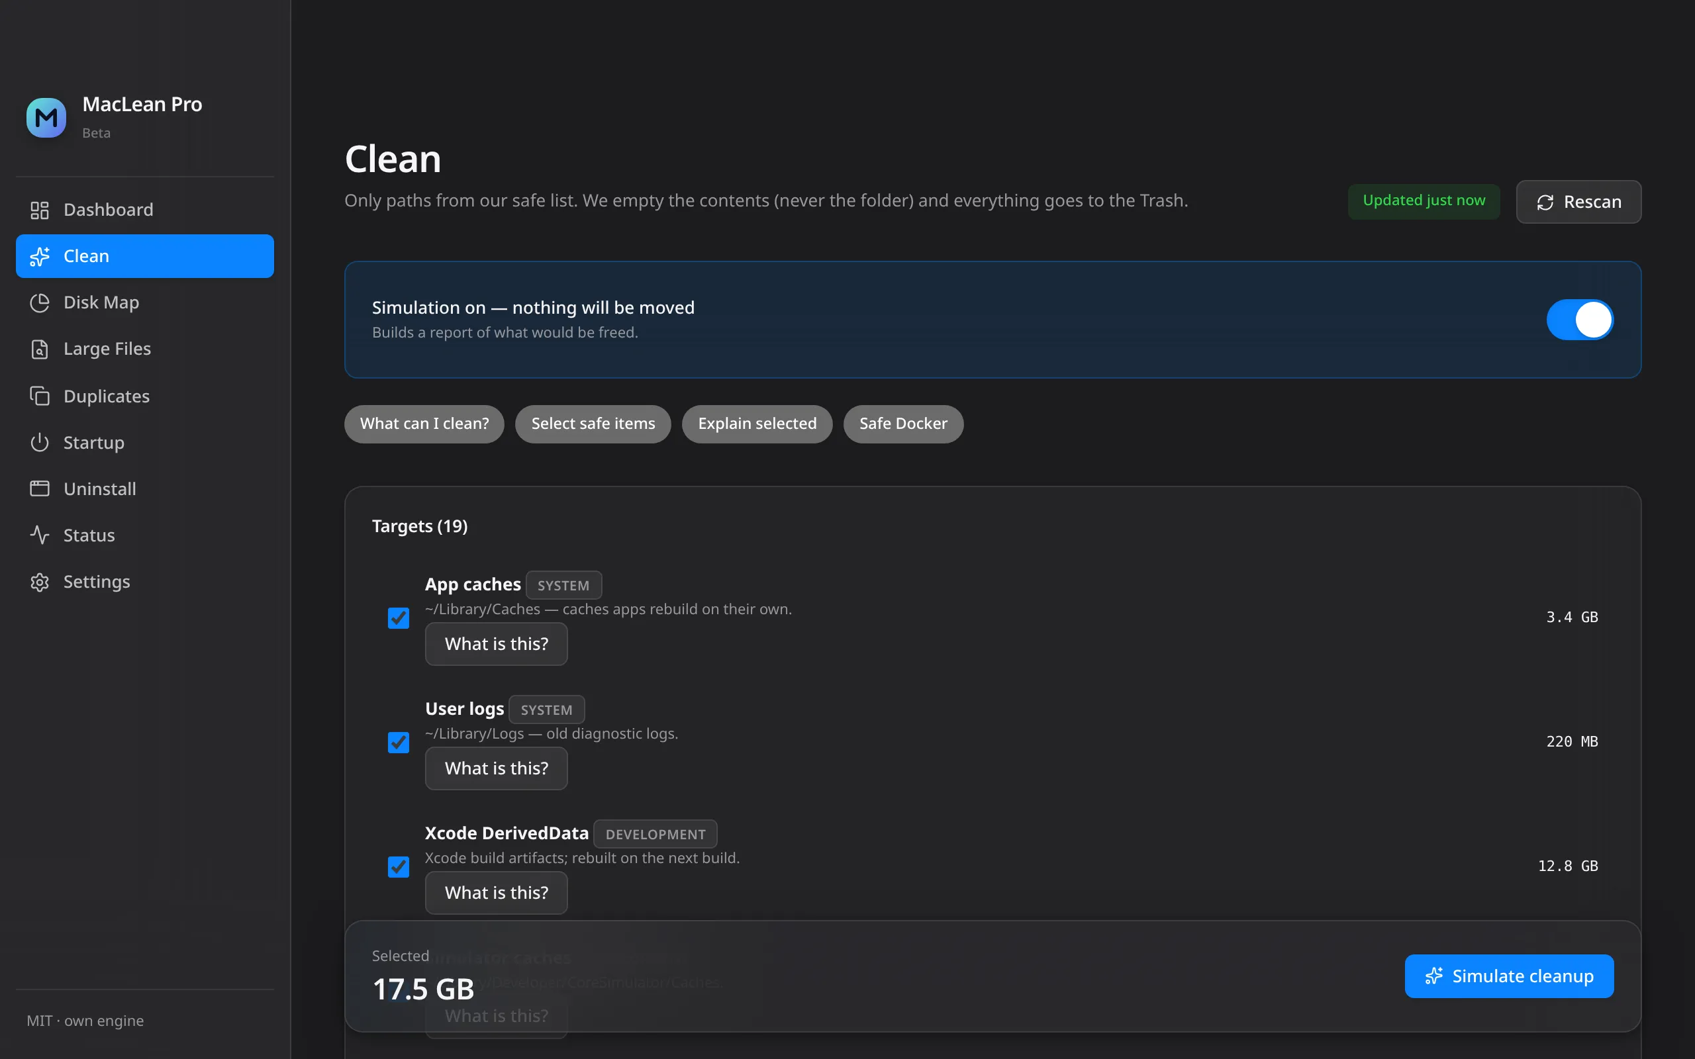
Task: Click the 'Targets (19)' heading
Action: point(420,526)
